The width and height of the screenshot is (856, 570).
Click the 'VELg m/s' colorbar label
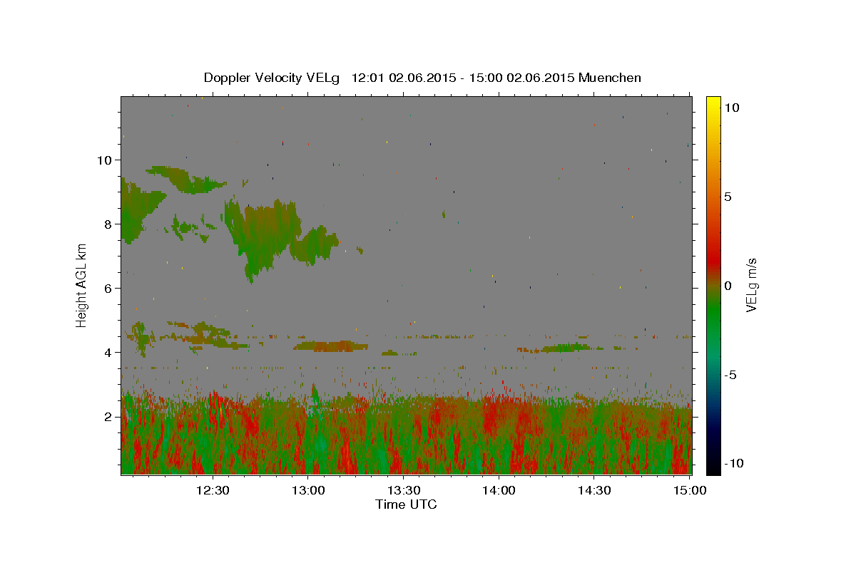click(750, 286)
